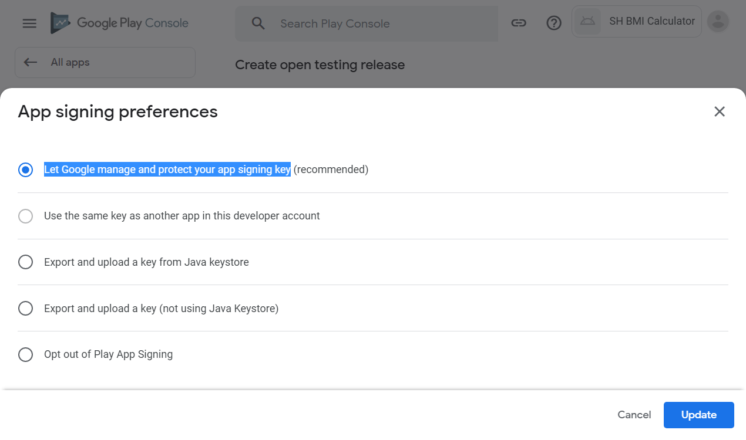Choose Export and upload key from Java keystore
The height and width of the screenshot is (440, 746).
click(x=26, y=262)
